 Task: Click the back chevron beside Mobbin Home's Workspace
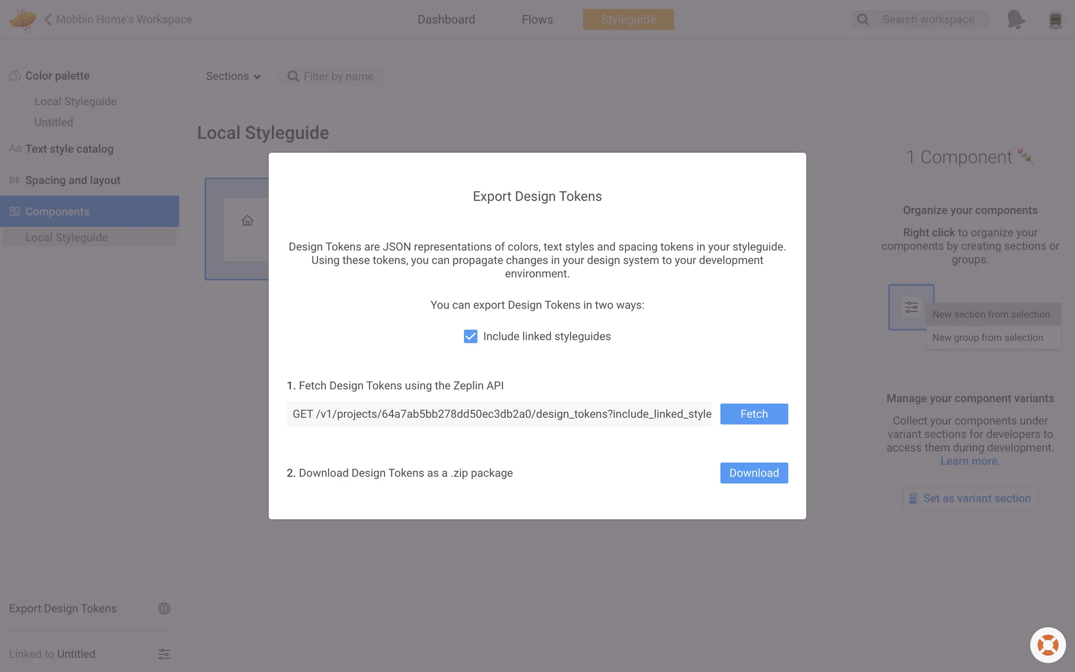point(48,20)
